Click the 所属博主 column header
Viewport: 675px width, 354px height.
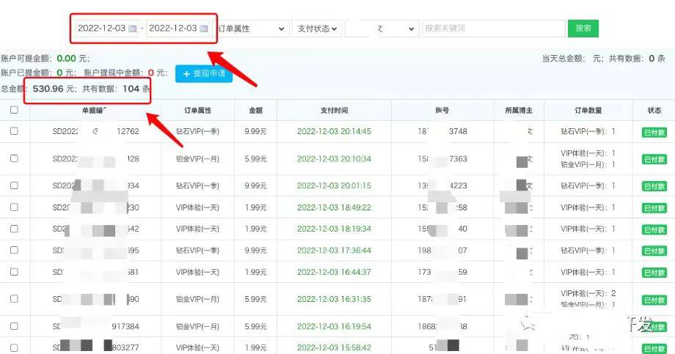[x=519, y=111]
